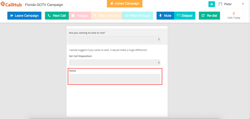
Task: Click the Set Call Disposition label
Action: (81, 56)
